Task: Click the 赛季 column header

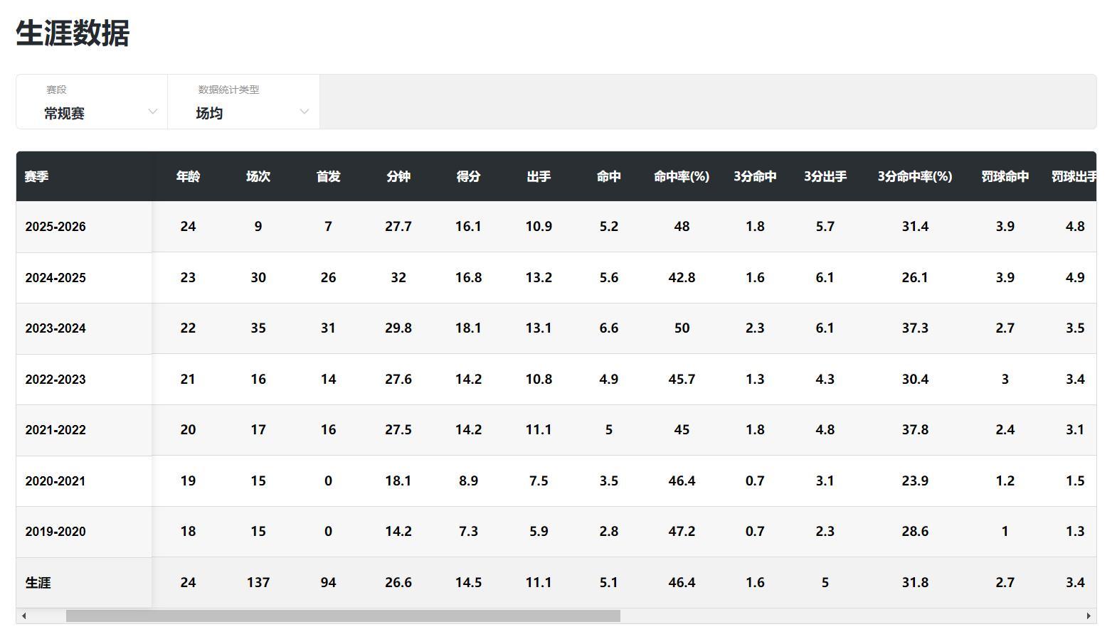Action: click(37, 177)
